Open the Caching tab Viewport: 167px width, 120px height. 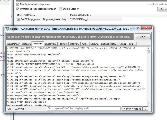click(x=94, y=44)
